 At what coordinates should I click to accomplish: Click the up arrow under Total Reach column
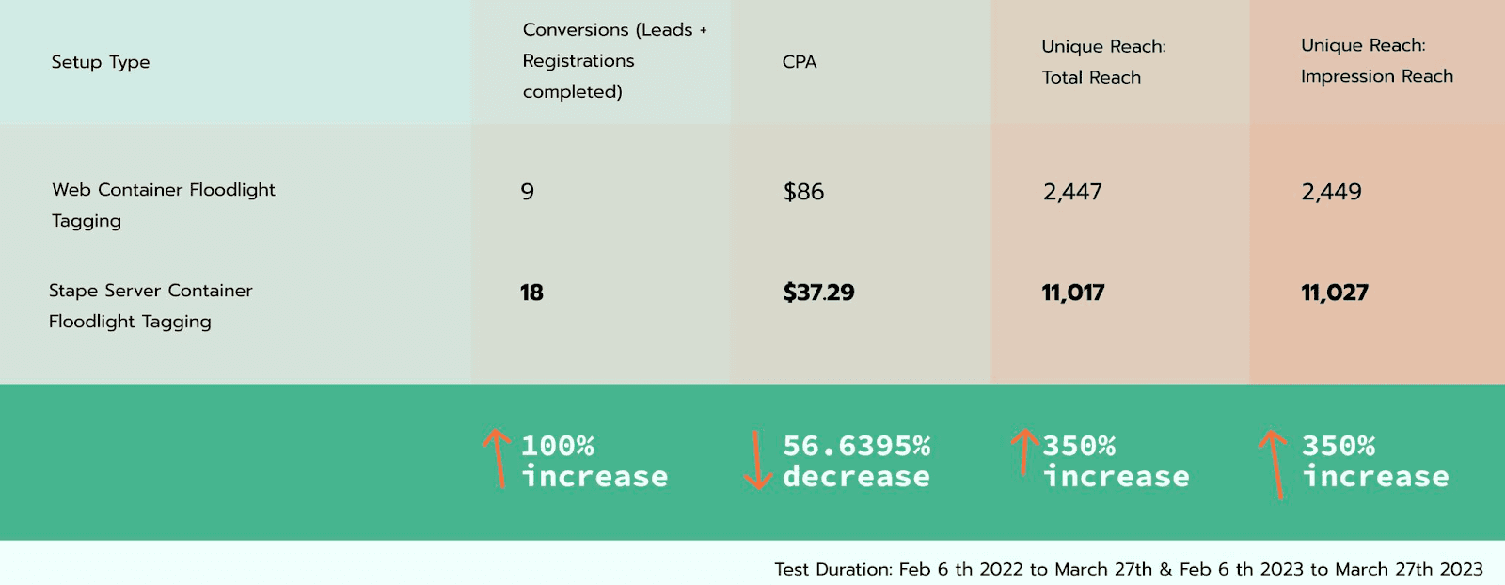[x=1025, y=453]
